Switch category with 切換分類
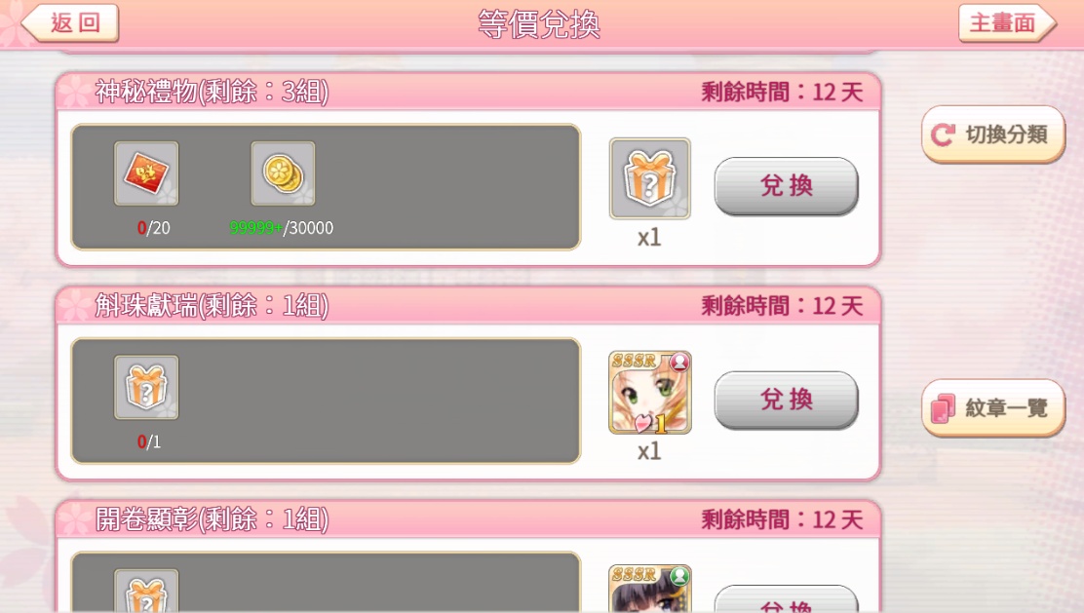1084x613 pixels. click(993, 134)
